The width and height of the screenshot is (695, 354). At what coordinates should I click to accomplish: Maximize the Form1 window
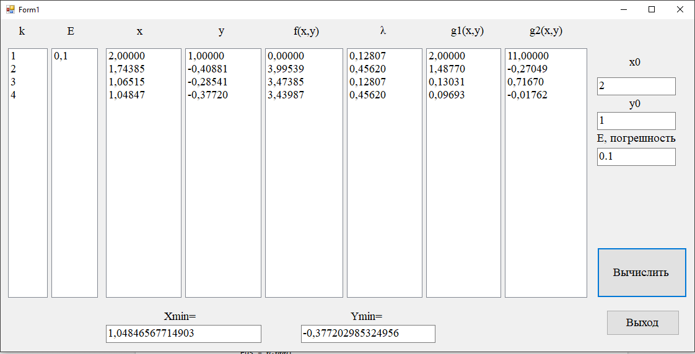pyautogui.click(x=652, y=9)
